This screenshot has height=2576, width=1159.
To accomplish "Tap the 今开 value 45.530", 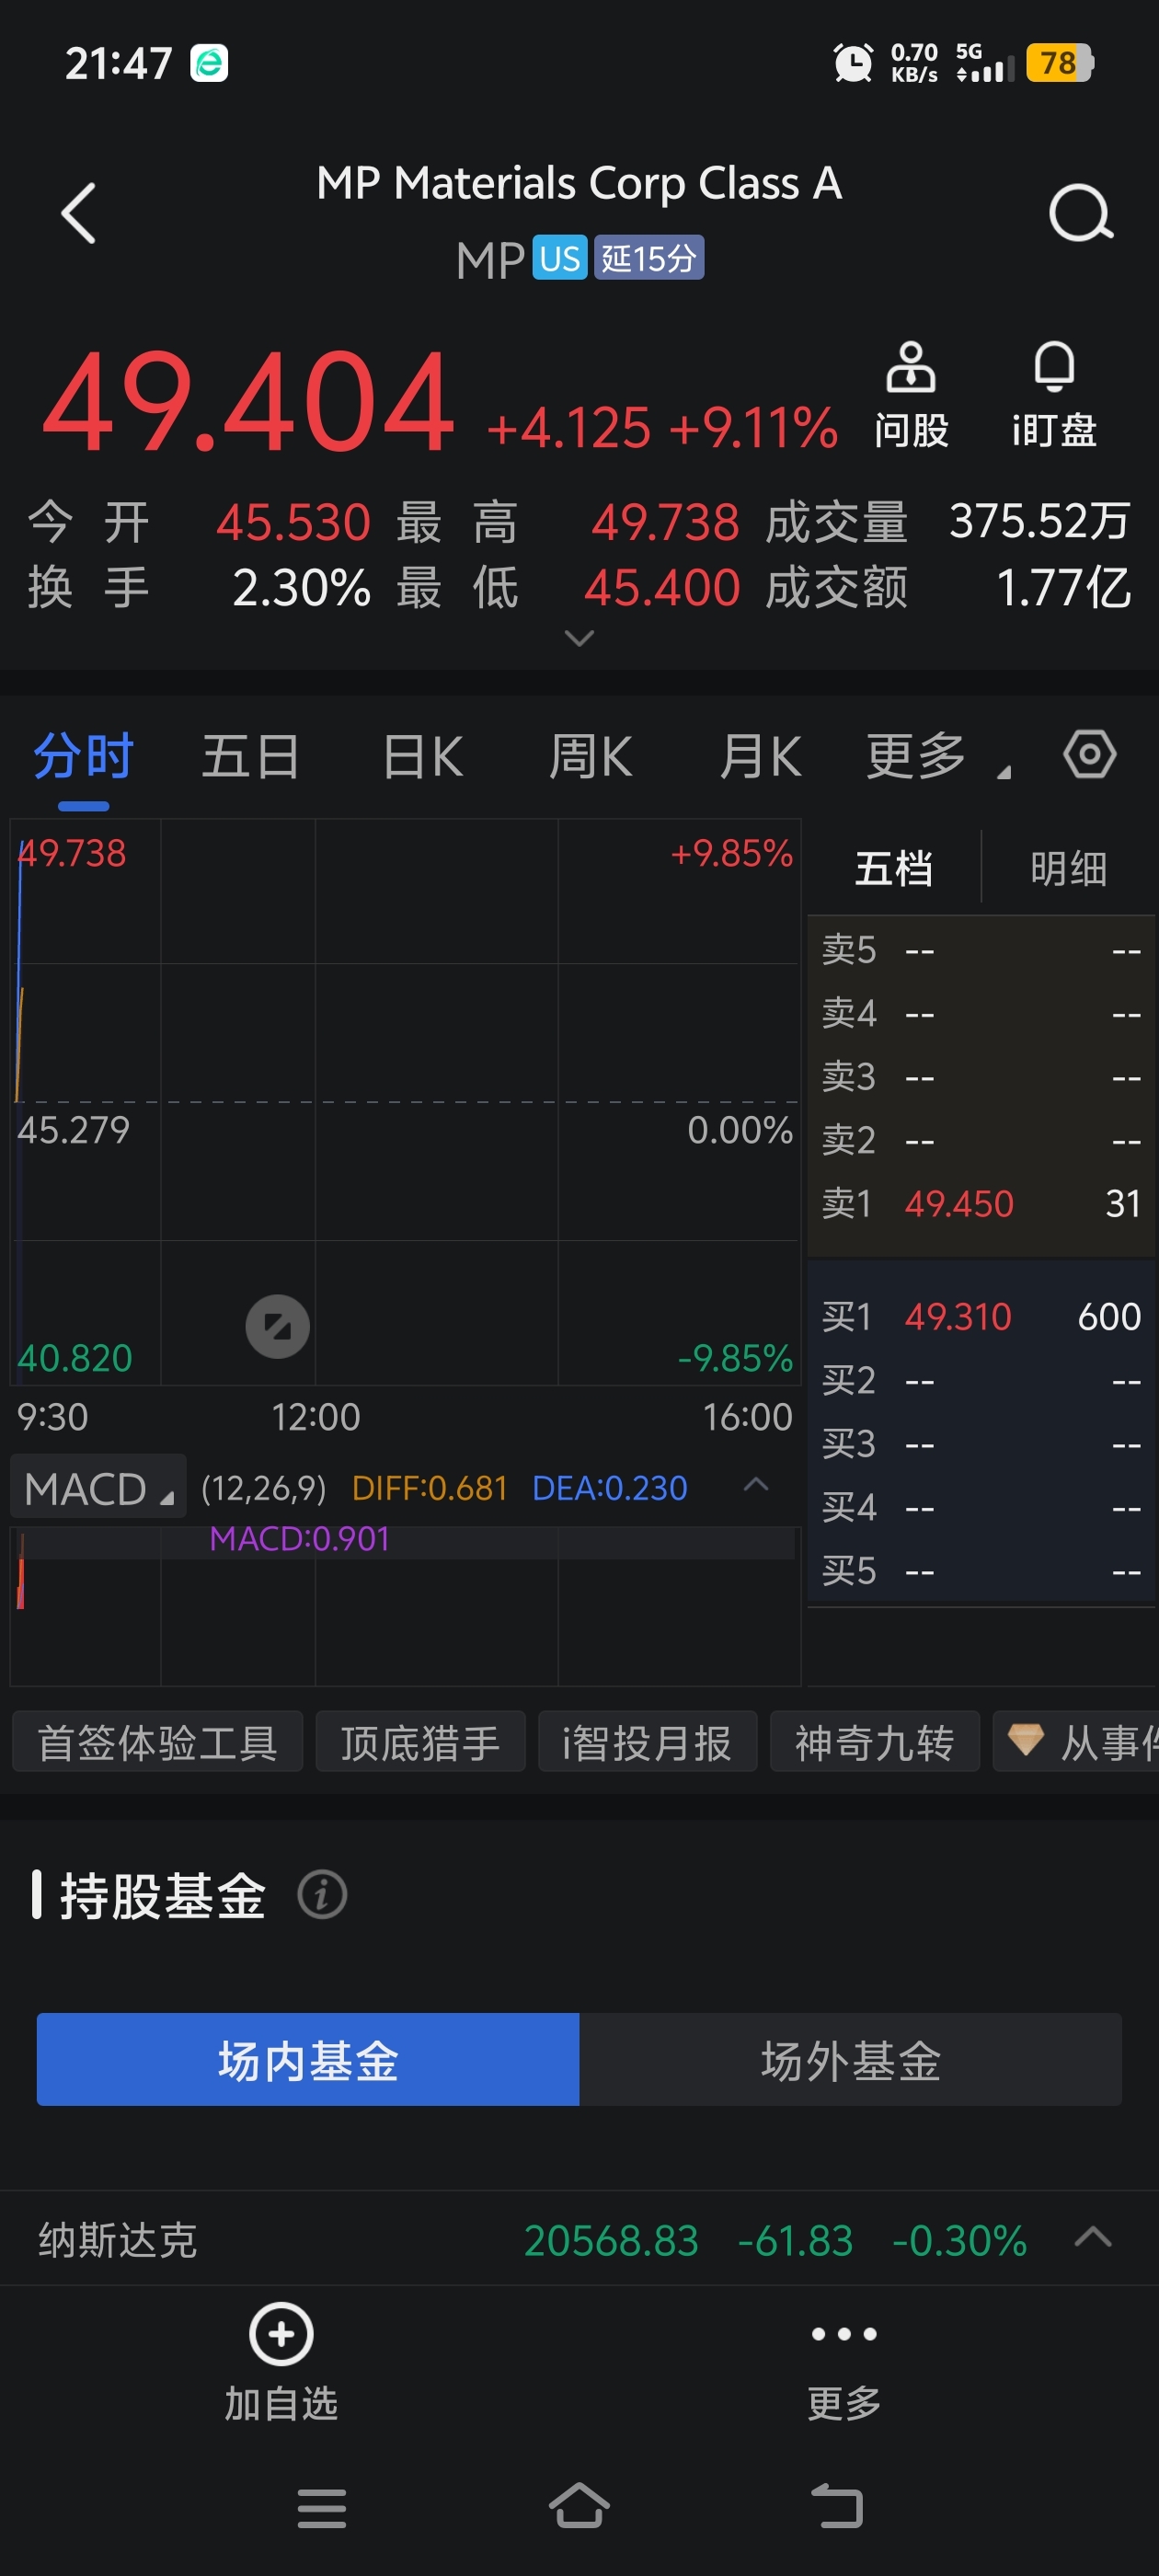I will coord(293,521).
